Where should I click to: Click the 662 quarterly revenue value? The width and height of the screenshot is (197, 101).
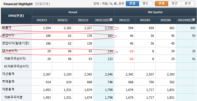[172, 28]
